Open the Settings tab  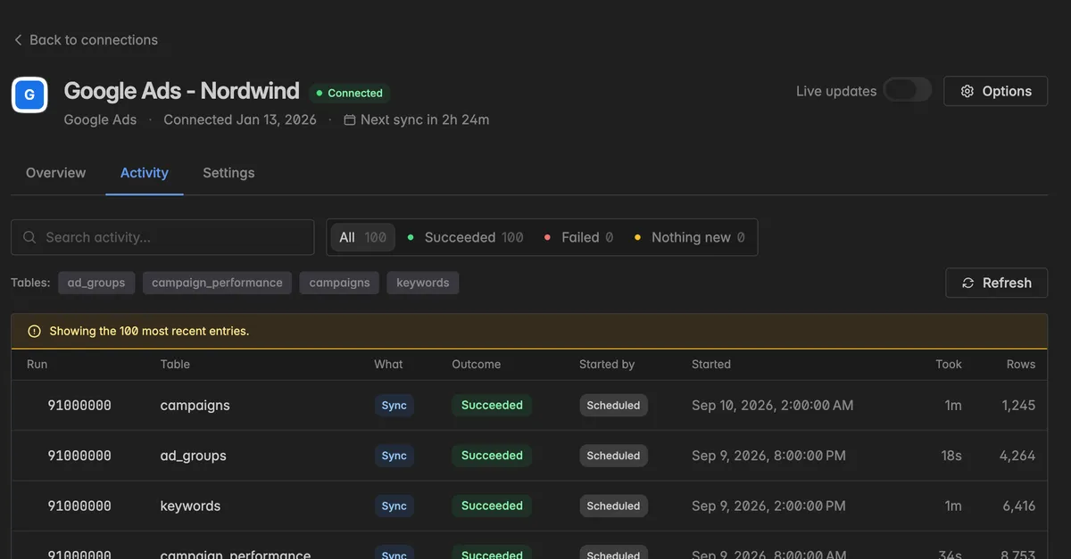pyautogui.click(x=228, y=173)
